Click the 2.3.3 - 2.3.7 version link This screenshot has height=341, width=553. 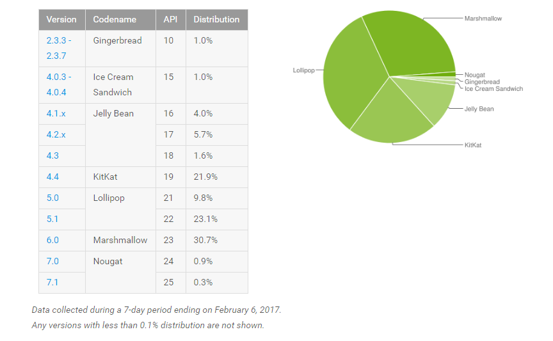pos(59,48)
